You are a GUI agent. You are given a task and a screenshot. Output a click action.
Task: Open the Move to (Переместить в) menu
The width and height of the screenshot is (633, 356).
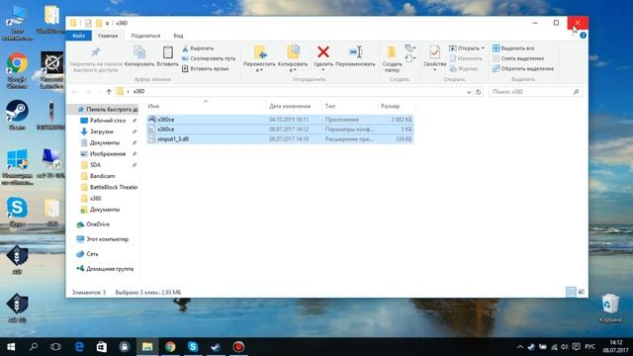(259, 59)
